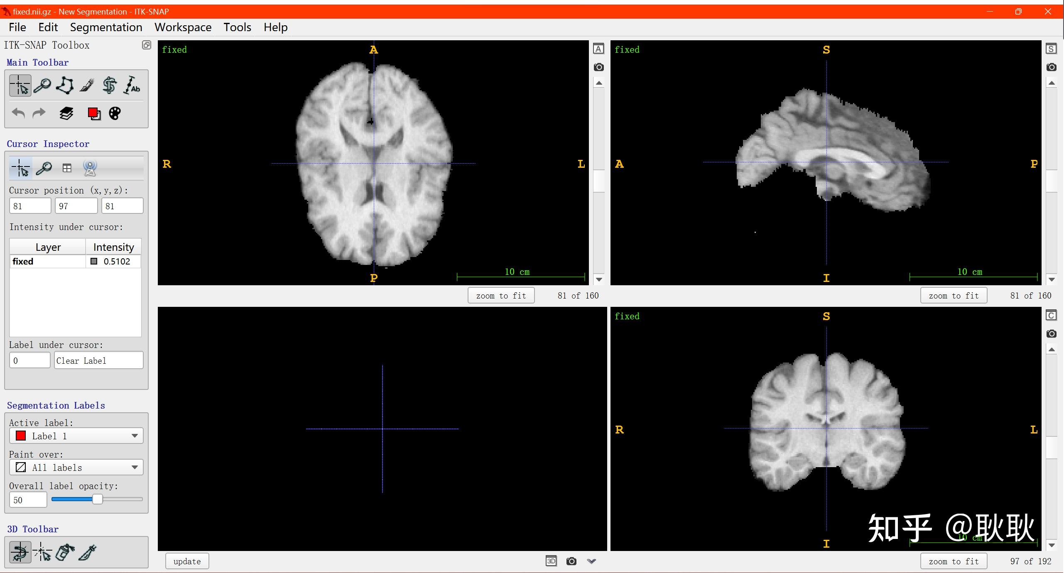Viewport: 1064px width, 573px height.
Task: Select the 3D spray can tool
Action: [65, 552]
